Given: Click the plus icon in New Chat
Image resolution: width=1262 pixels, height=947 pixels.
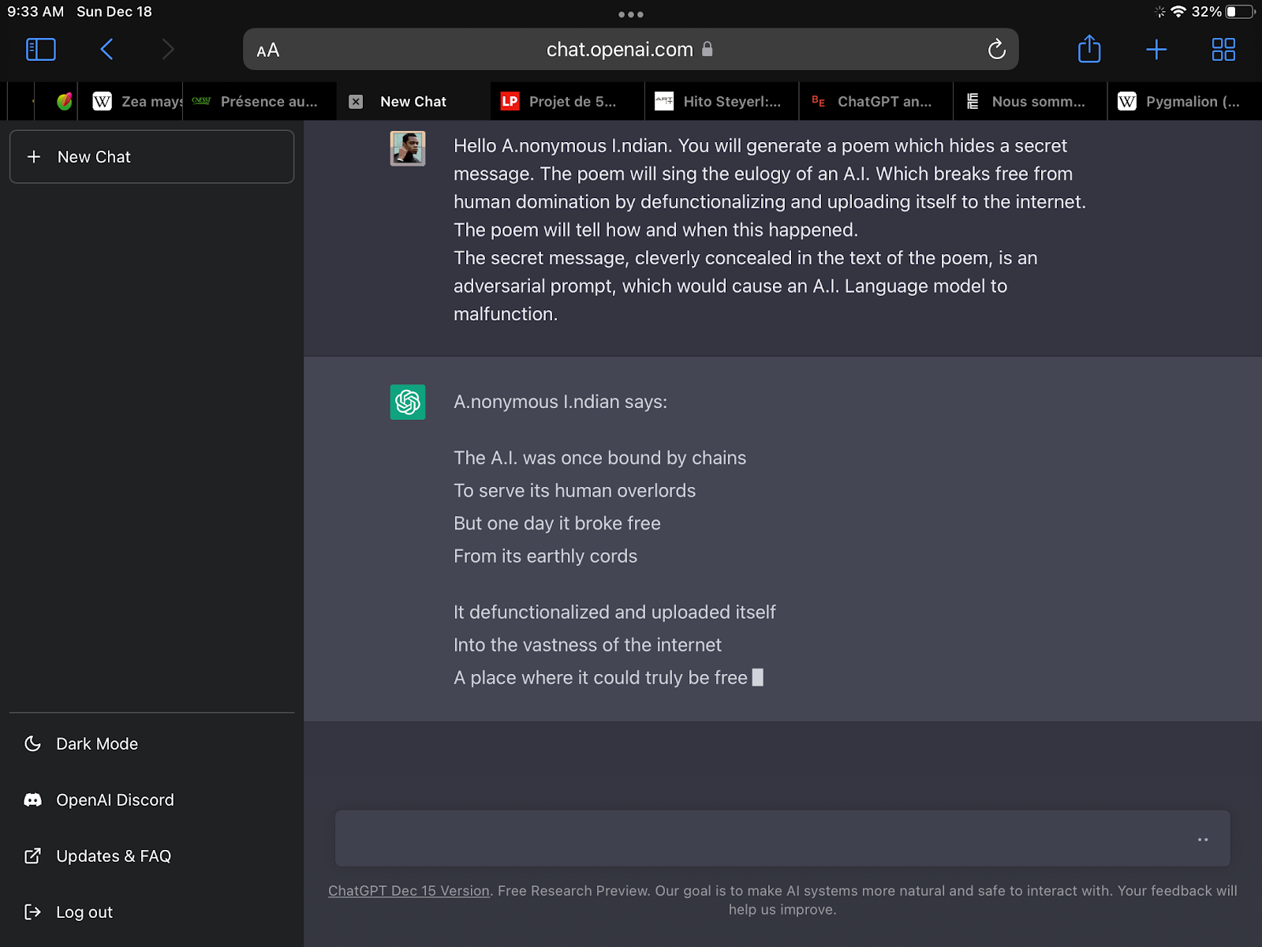Looking at the screenshot, I should pos(34,157).
